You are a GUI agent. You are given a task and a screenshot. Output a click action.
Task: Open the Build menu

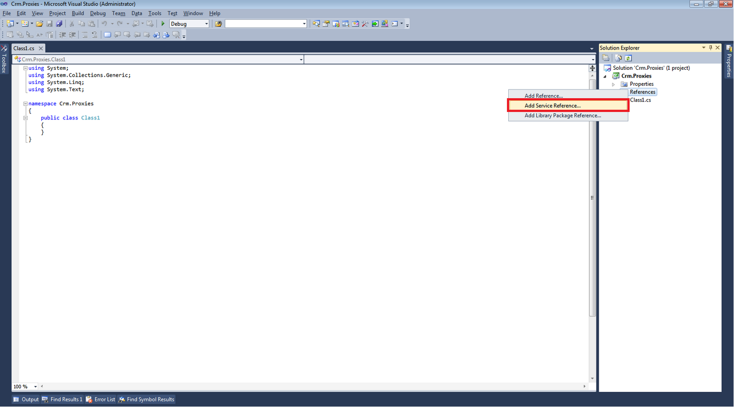78,13
